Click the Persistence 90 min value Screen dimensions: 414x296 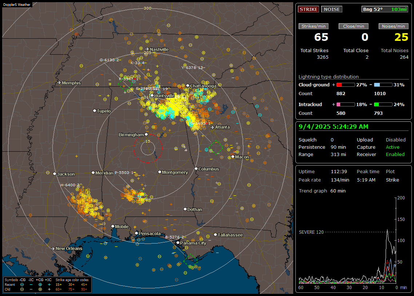tap(338, 147)
